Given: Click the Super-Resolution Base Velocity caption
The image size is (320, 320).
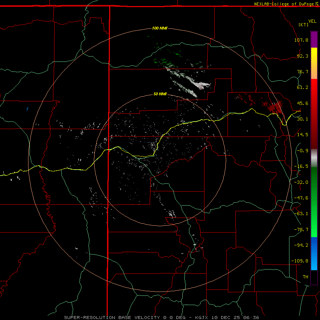Looking at the screenshot, I should click(162, 318).
